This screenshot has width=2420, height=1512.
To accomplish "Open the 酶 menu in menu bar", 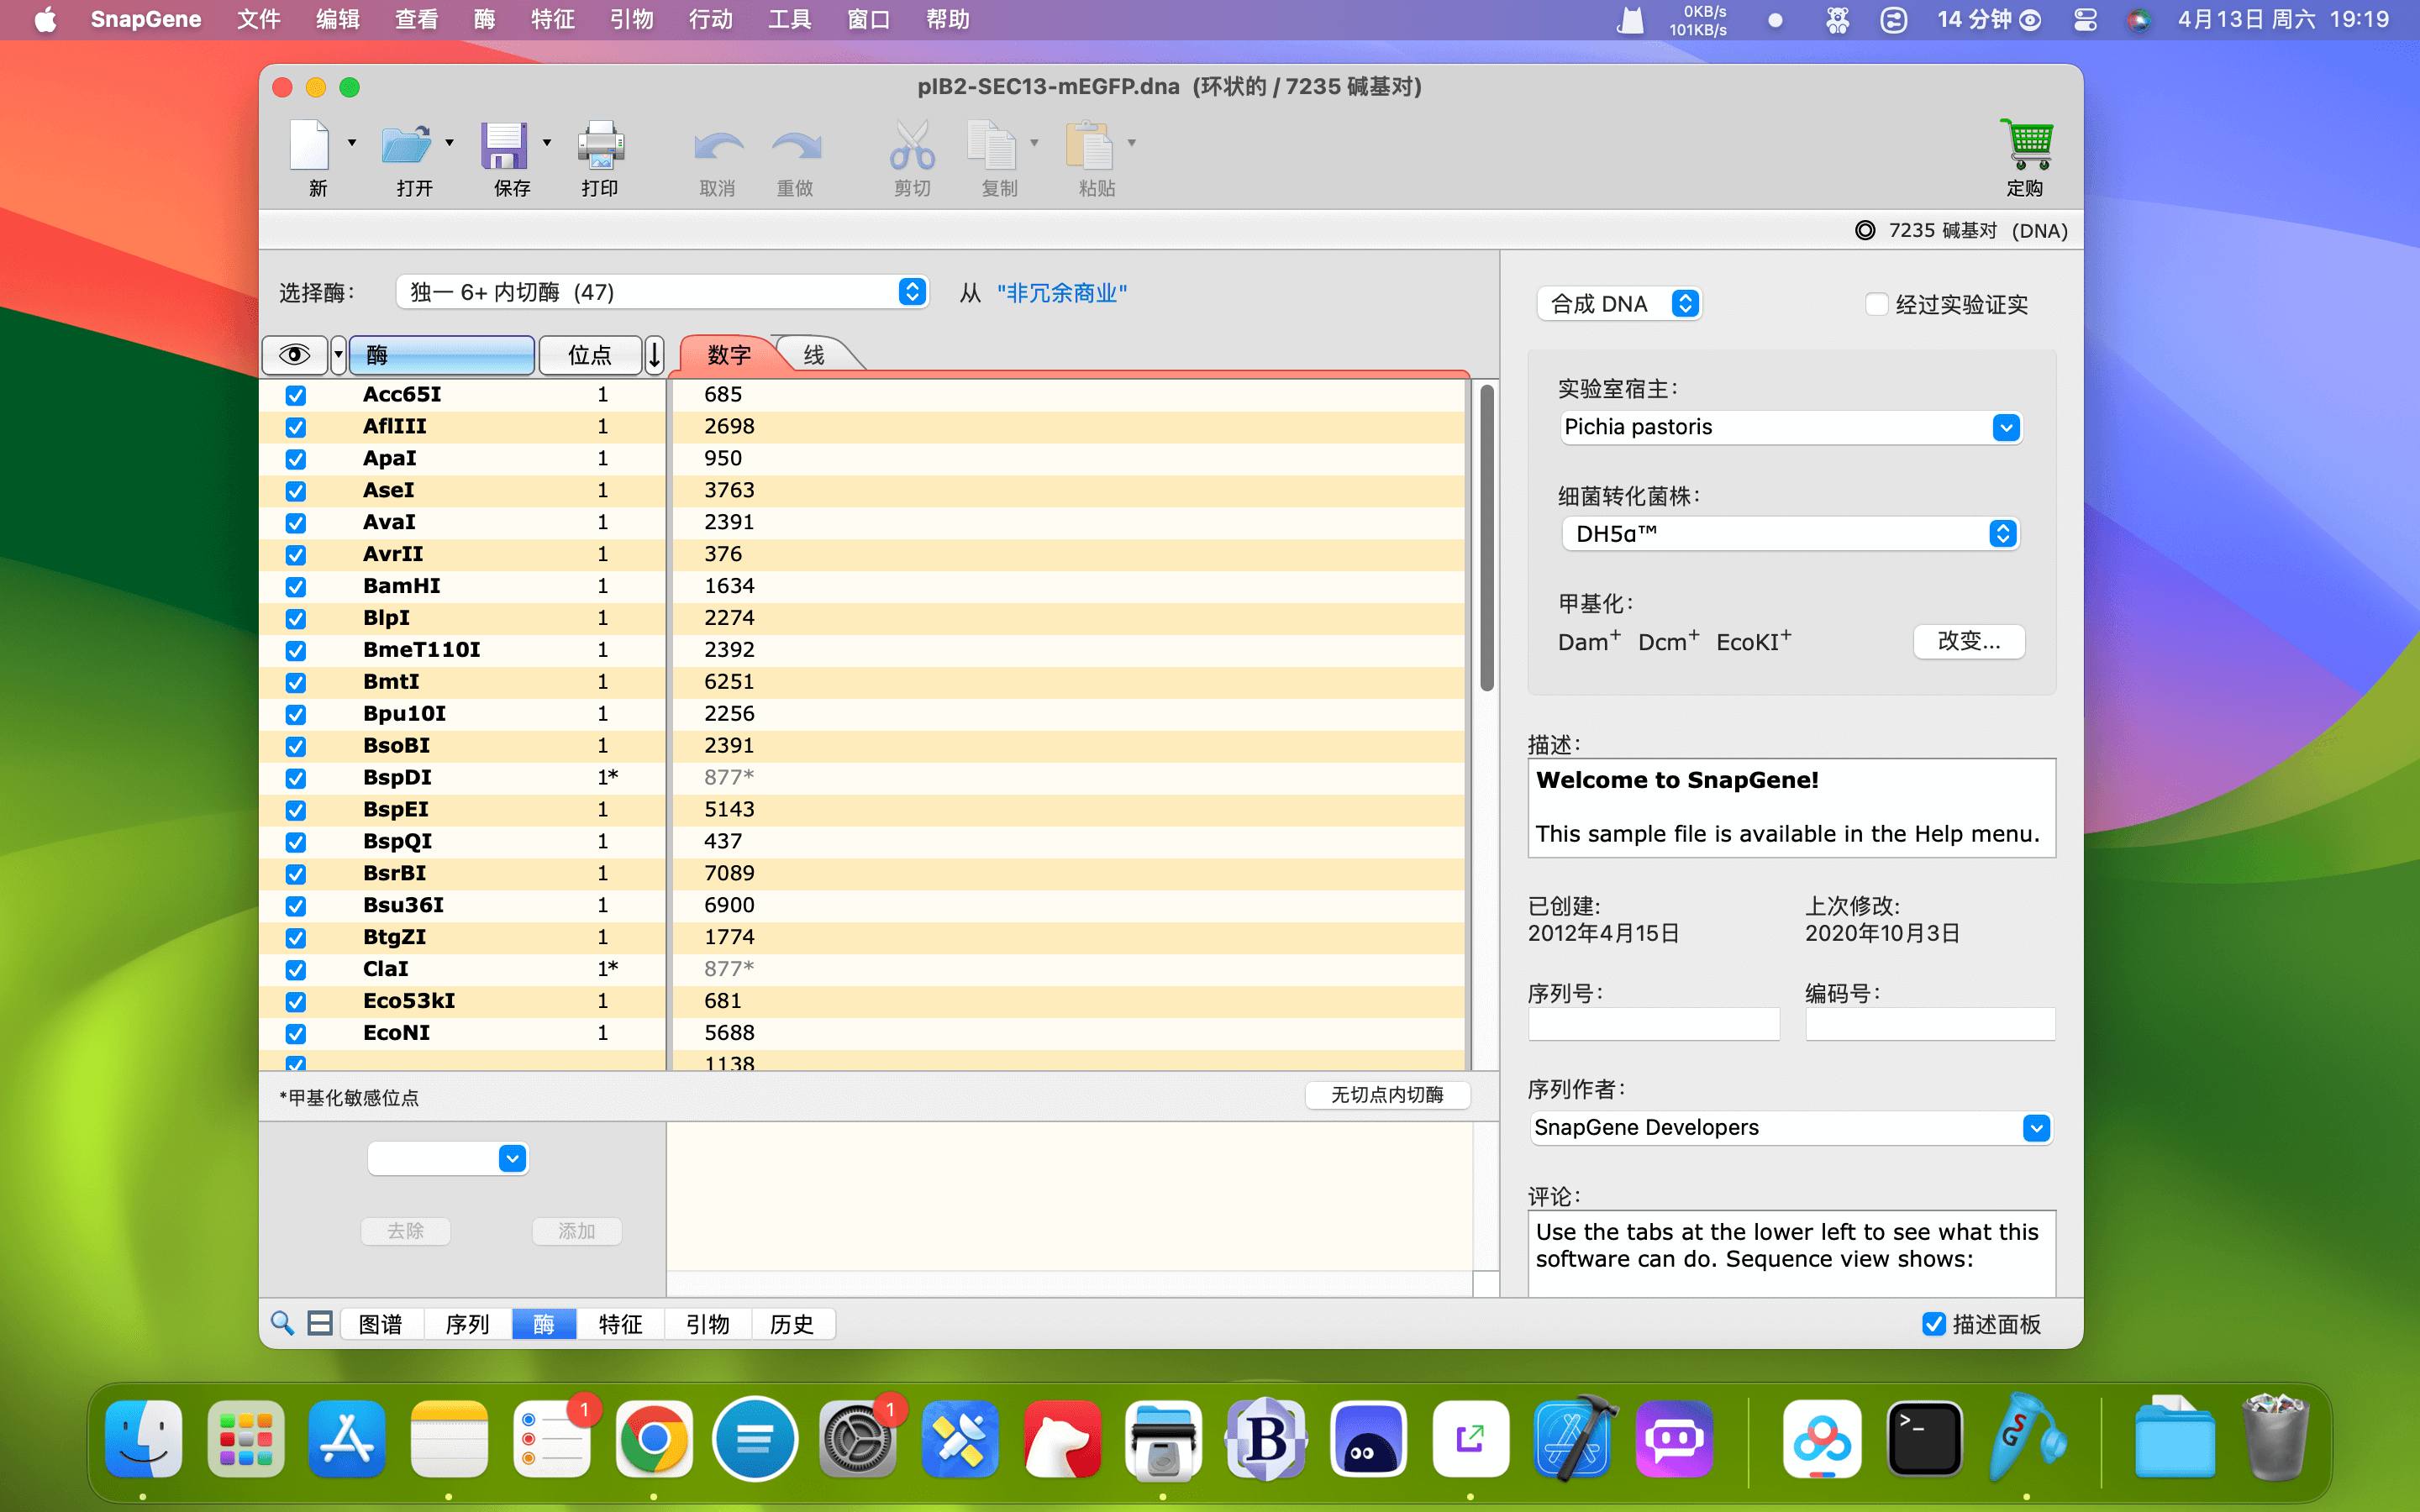I will [x=484, y=20].
